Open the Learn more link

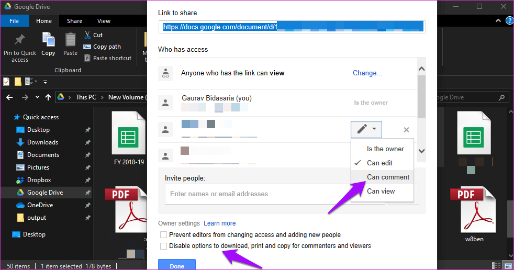pyautogui.click(x=220, y=223)
